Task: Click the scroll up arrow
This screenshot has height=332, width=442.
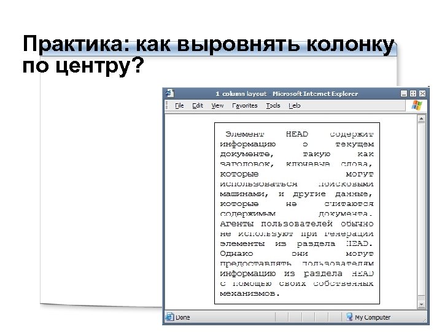Action: pyautogui.click(x=421, y=119)
